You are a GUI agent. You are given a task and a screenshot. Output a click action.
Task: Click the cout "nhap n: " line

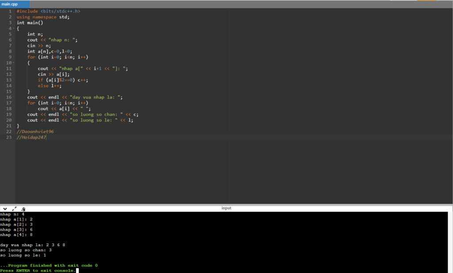pyautogui.click(x=52, y=40)
